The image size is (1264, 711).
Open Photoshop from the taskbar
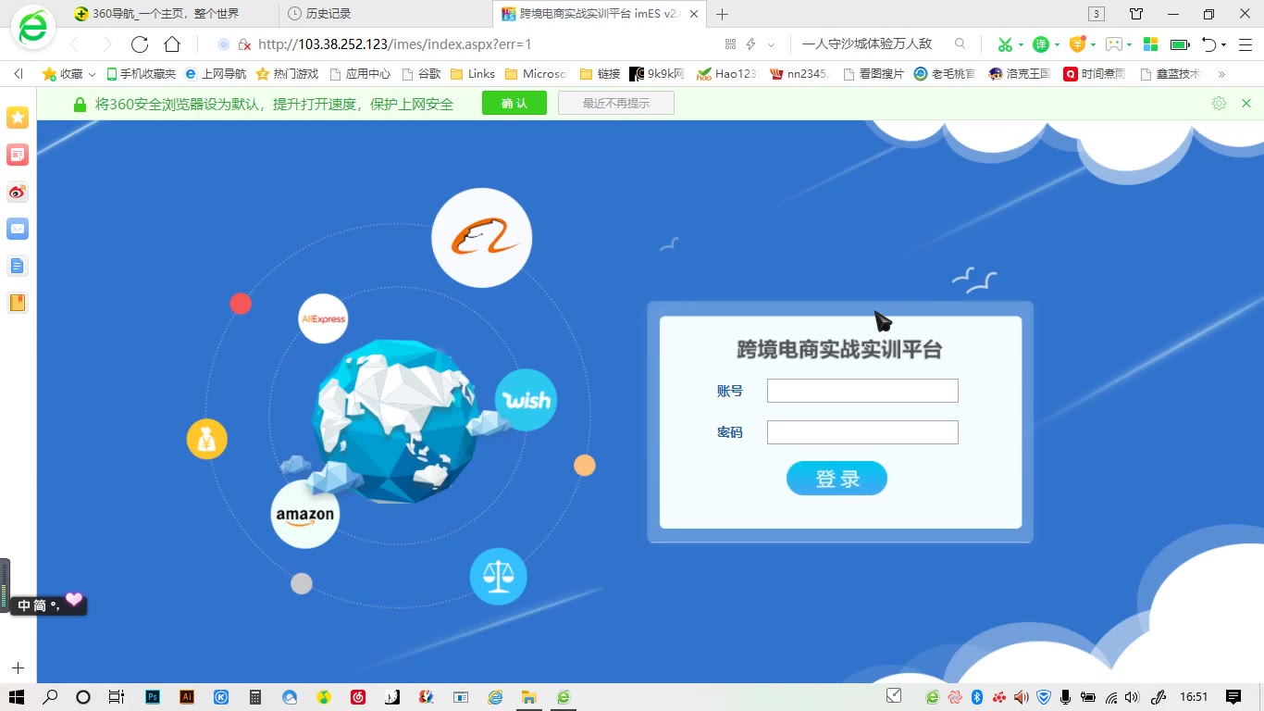(x=154, y=697)
